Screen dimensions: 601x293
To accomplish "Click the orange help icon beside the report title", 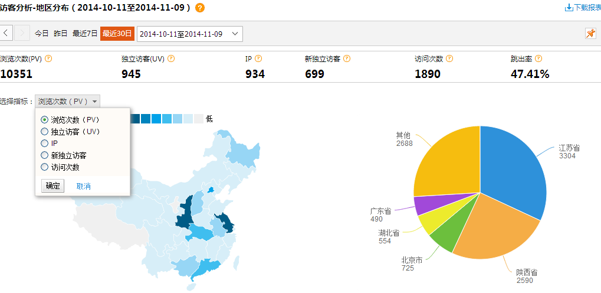I will [200, 8].
